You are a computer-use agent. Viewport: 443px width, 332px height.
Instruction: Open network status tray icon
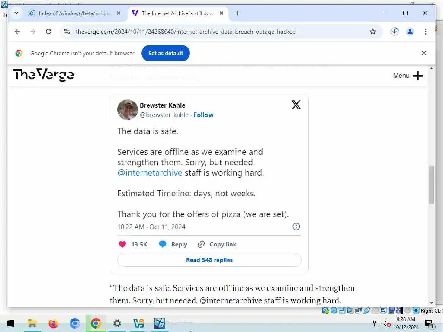pyautogui.click(x=377, y=324)
